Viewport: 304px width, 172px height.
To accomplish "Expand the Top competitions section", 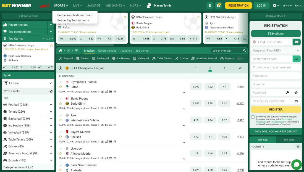I will [x=51, y=31].
